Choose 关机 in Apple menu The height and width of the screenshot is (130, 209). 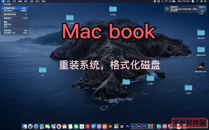click(x=15, y=27)
